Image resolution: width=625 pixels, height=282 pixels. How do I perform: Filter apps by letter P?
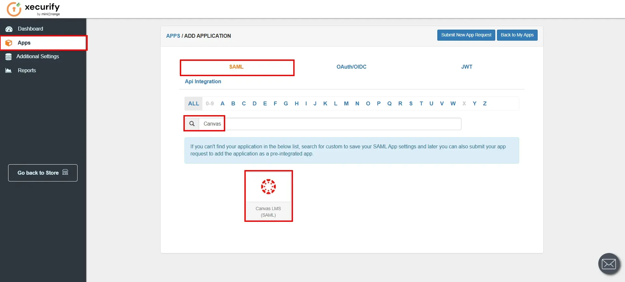click(379, 103)
